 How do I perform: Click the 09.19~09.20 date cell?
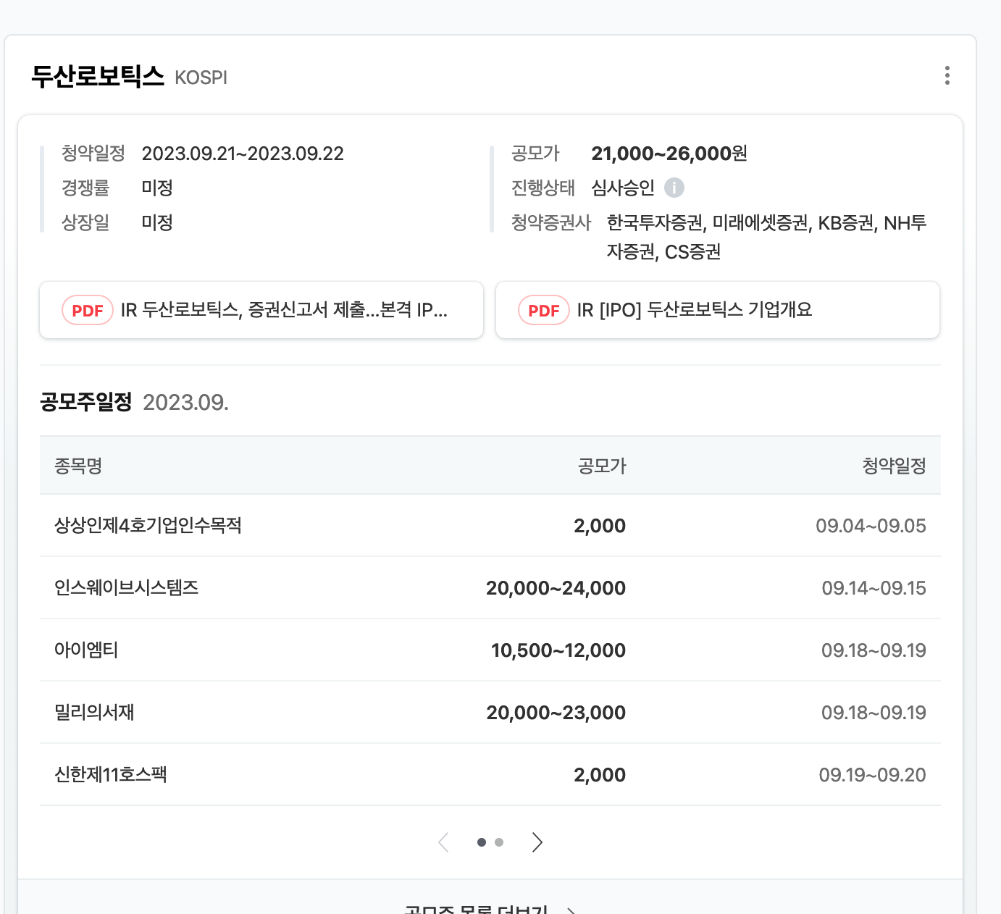pos(872,775)
